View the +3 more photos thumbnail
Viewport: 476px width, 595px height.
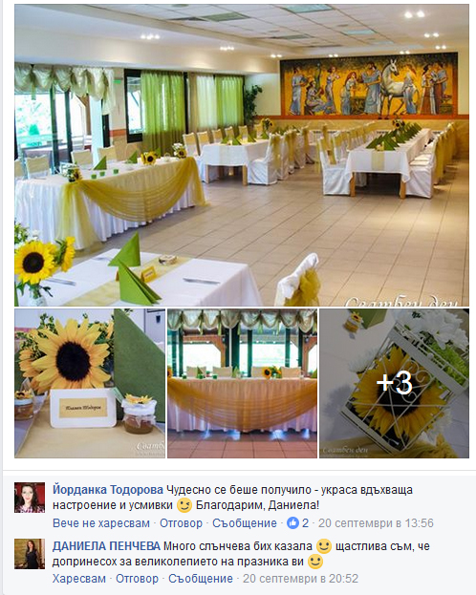pos(394,383)
